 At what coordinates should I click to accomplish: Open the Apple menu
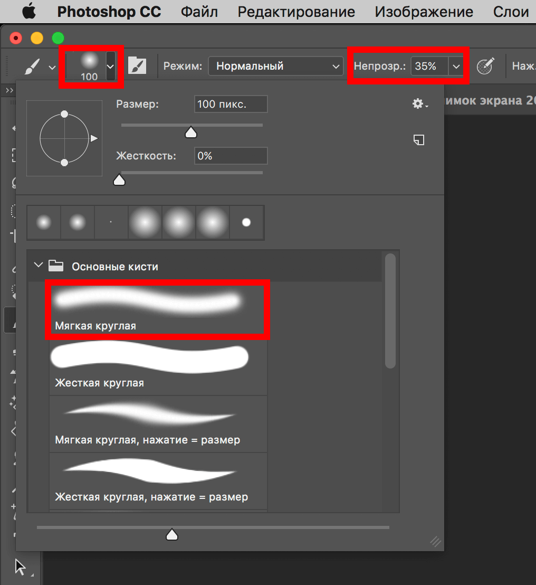click(28, 12)
